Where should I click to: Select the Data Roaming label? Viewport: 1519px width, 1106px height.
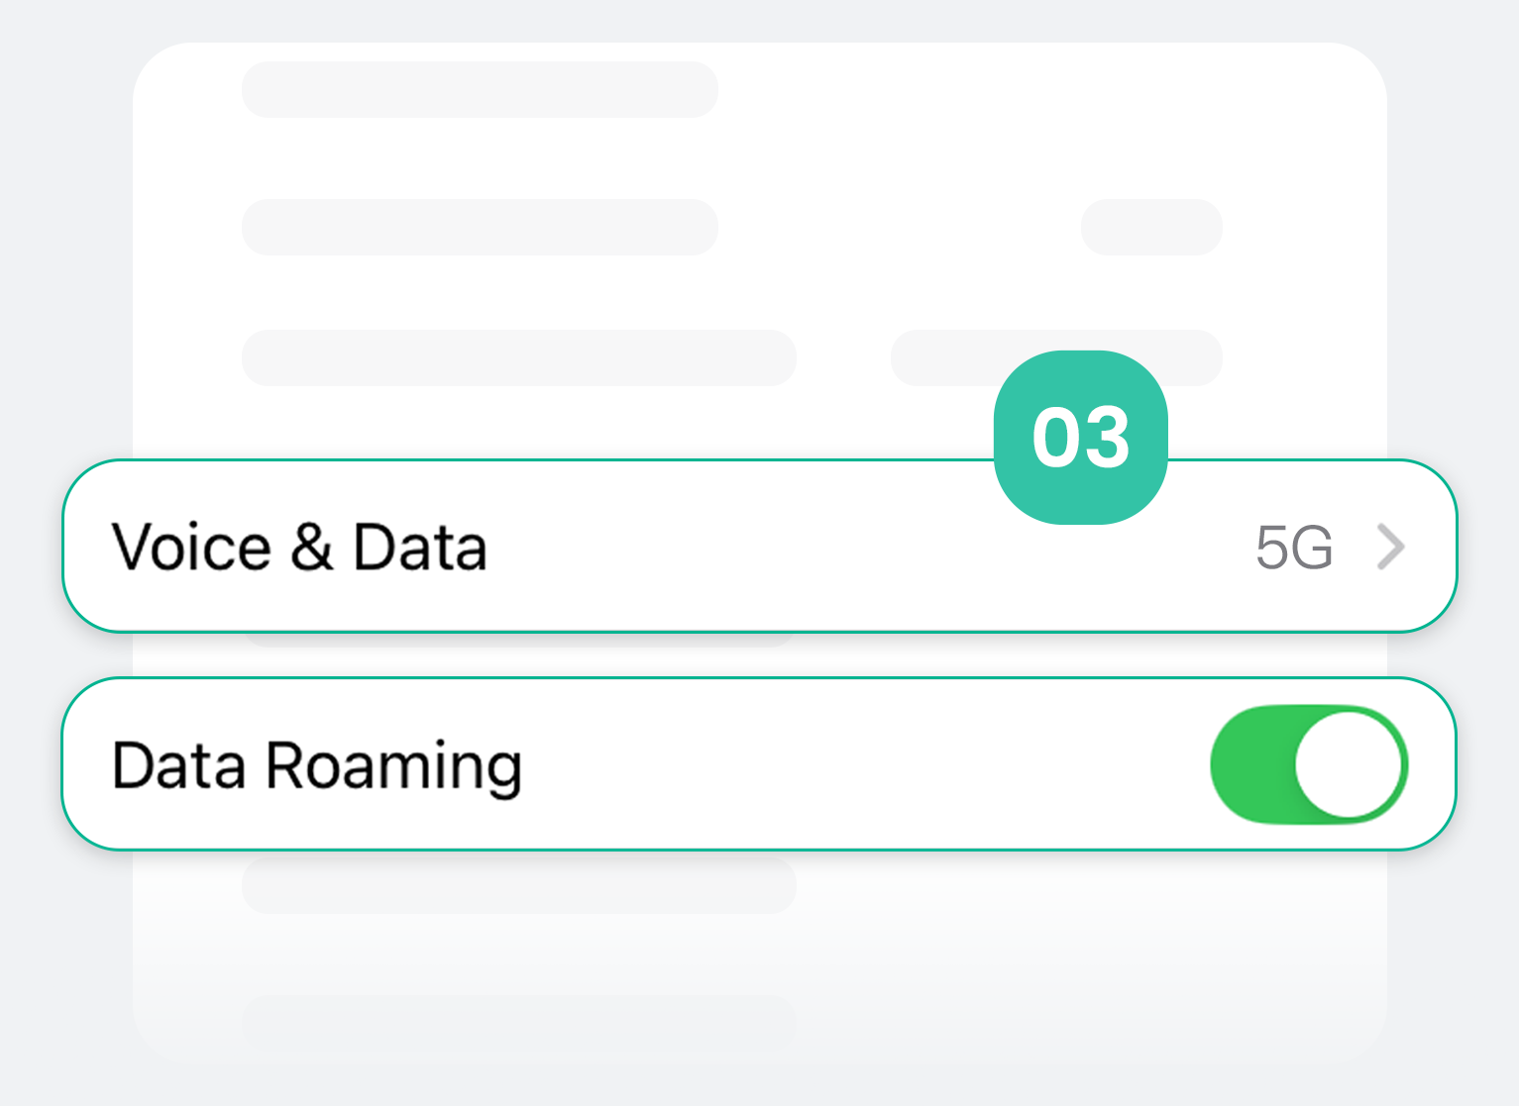click(317, 765)
